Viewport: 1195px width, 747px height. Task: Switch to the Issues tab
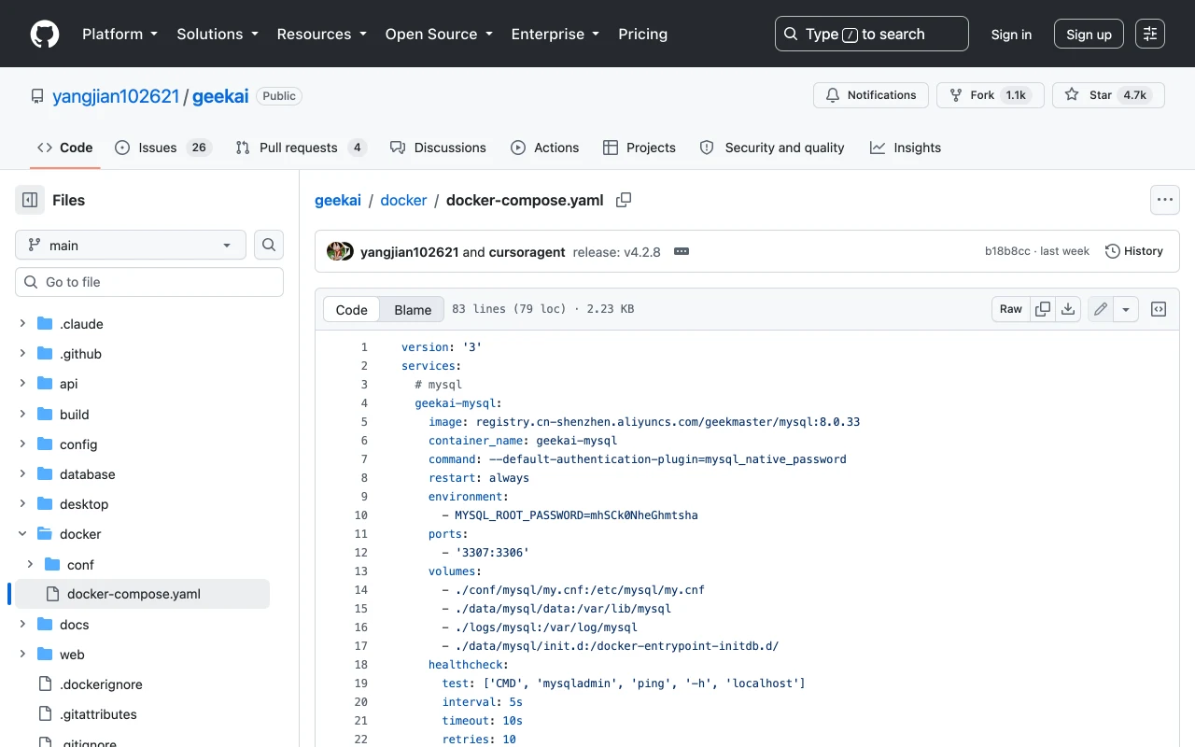click(x=163, y=148)
